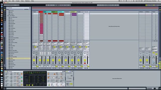Screen dimensions: 161x90
Task: Toggle the browser show/hide arrow at top-left
Action: point(5,8)
